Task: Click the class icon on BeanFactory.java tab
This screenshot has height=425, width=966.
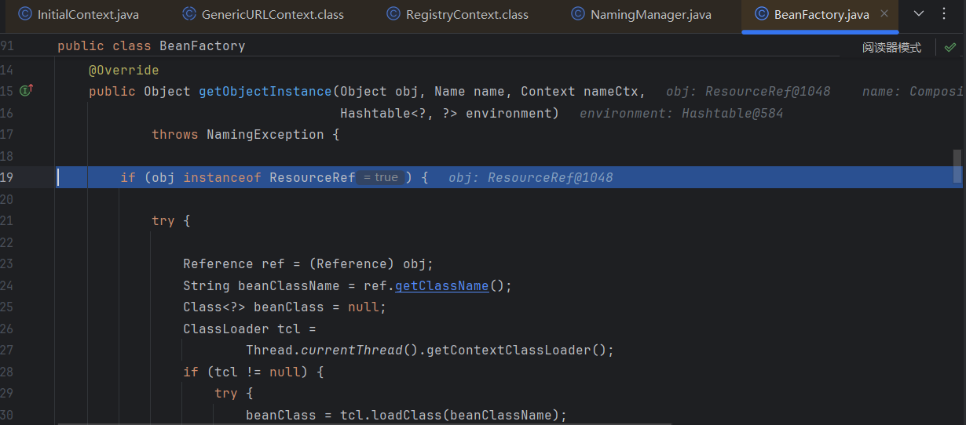Action: coord(761,14)
